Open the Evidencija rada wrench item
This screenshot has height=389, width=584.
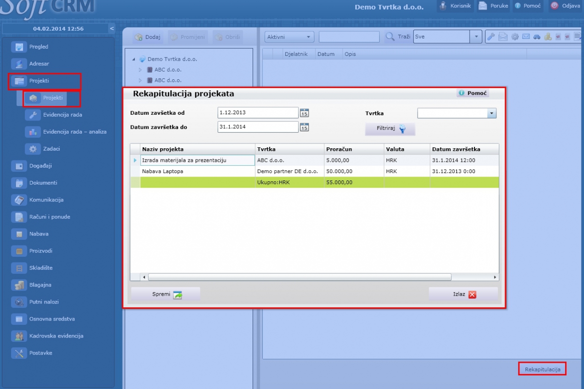(x=54, y=115)
